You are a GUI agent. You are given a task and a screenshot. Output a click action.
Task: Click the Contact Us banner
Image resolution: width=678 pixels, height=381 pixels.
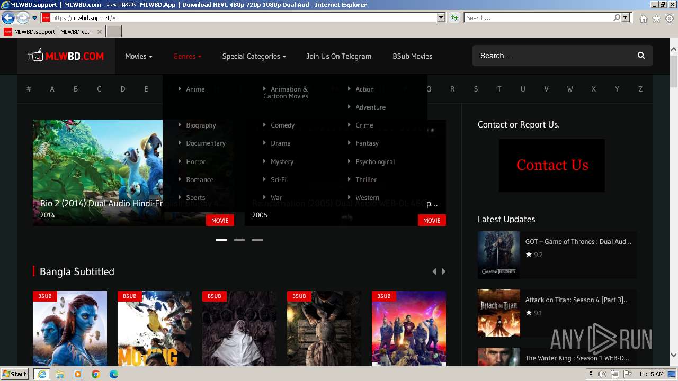click(x=552, y=166)
